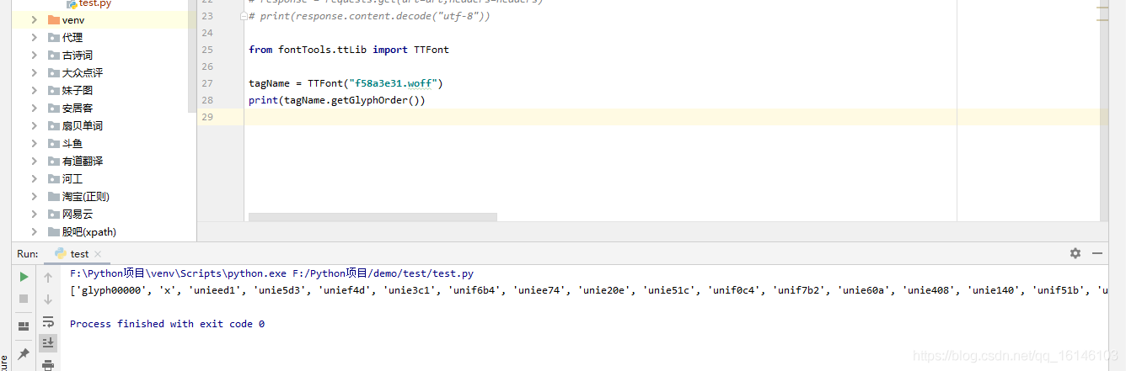Click the print icon in Run console
Image resolution: width=1126 pixels, height=371 pixels.
[x=48, y=365]
